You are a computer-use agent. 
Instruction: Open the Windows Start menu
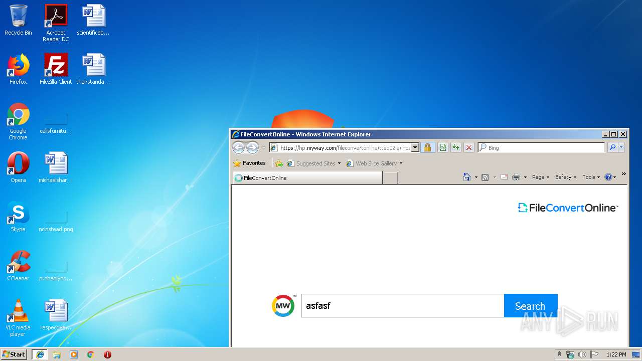coord(14,354)
